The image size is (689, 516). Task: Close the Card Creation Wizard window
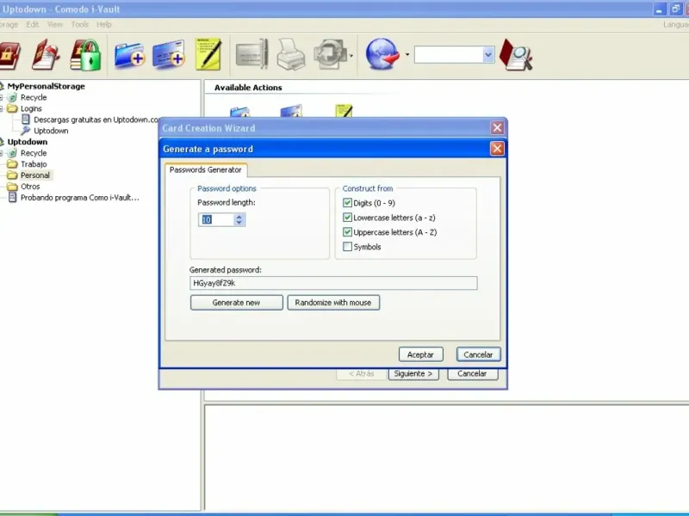click(x=497, y=127)
